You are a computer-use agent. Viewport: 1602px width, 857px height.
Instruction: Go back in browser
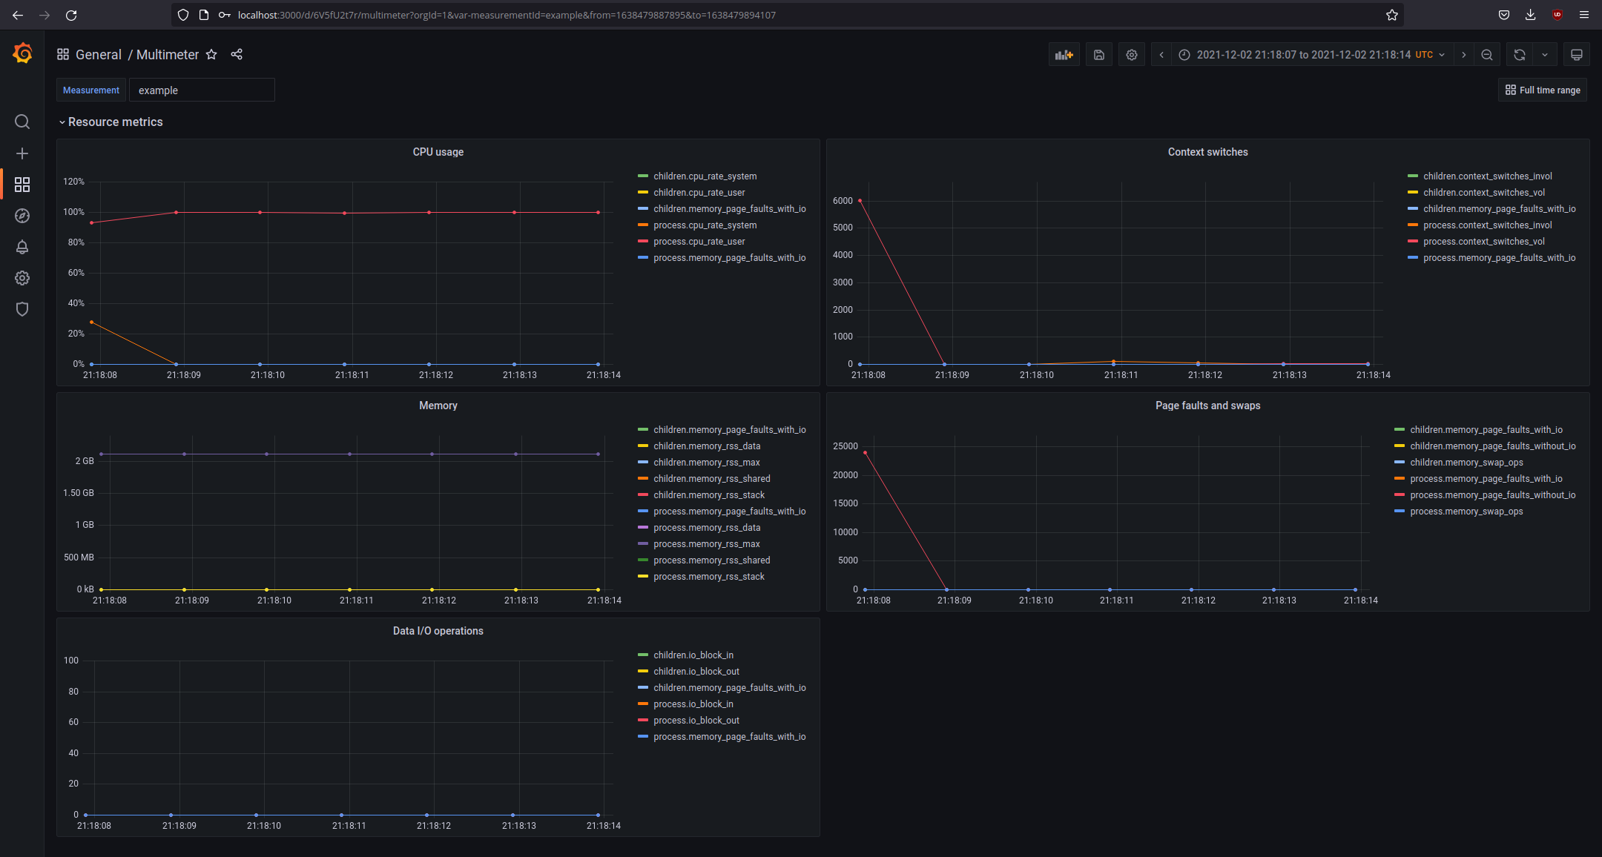point(18,15)
